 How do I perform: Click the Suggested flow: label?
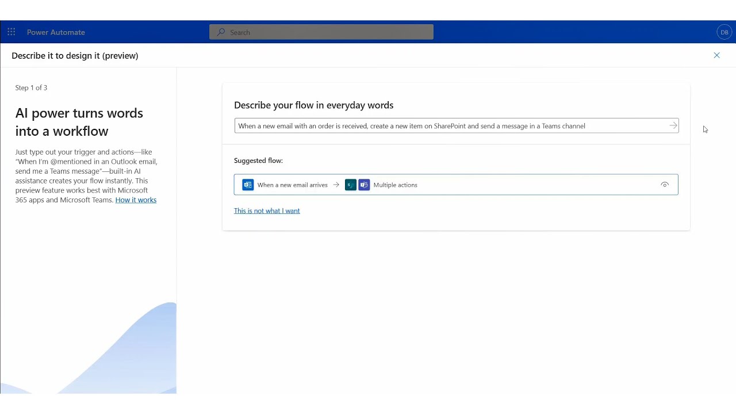point(258,160)
